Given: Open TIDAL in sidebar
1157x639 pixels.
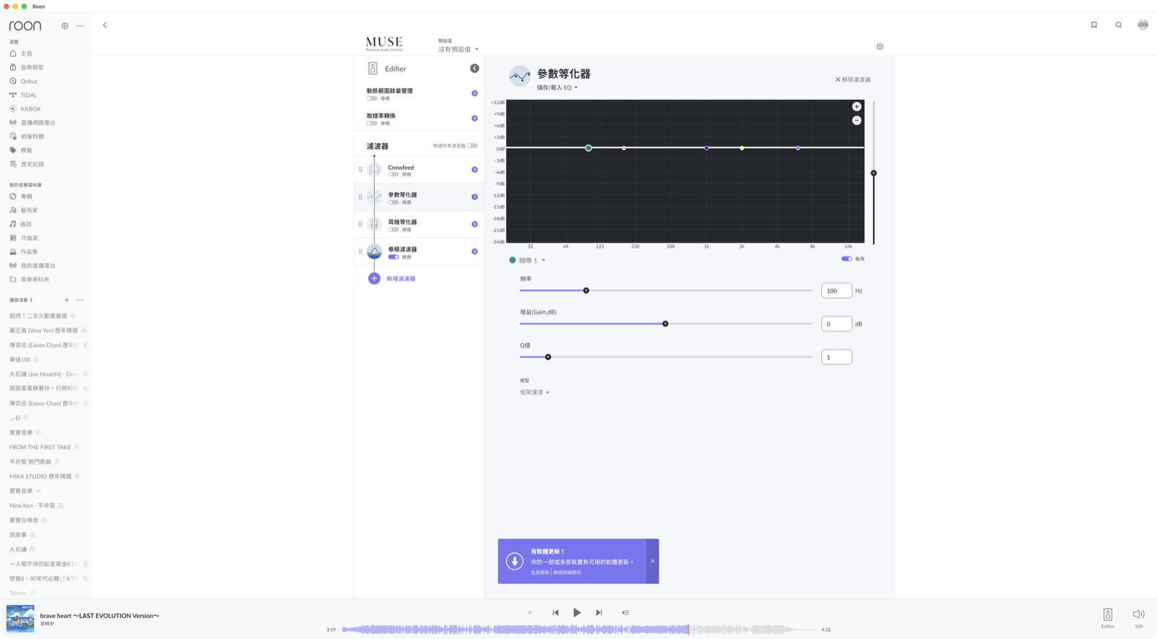Looking at the screenshot, I should click(28, 95).
